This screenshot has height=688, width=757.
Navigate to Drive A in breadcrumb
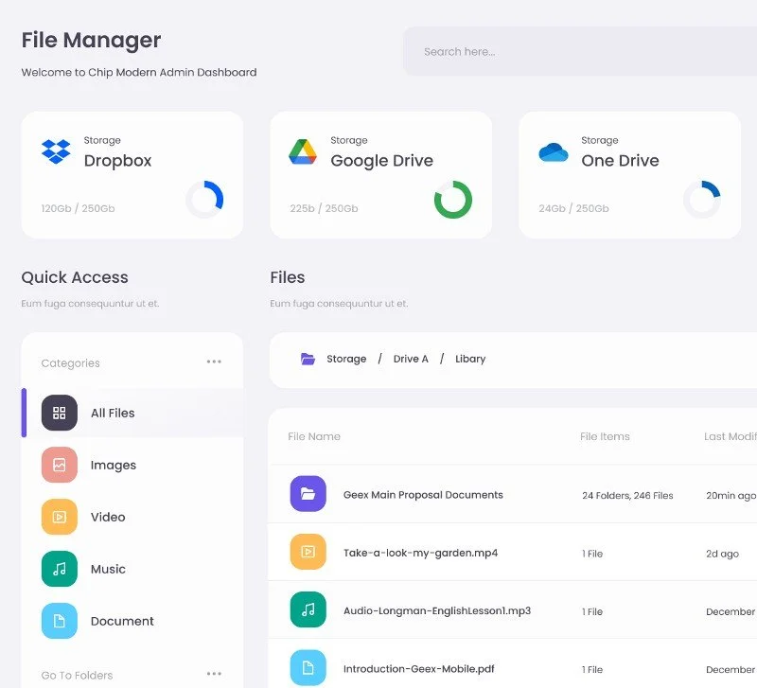(411, 359)
